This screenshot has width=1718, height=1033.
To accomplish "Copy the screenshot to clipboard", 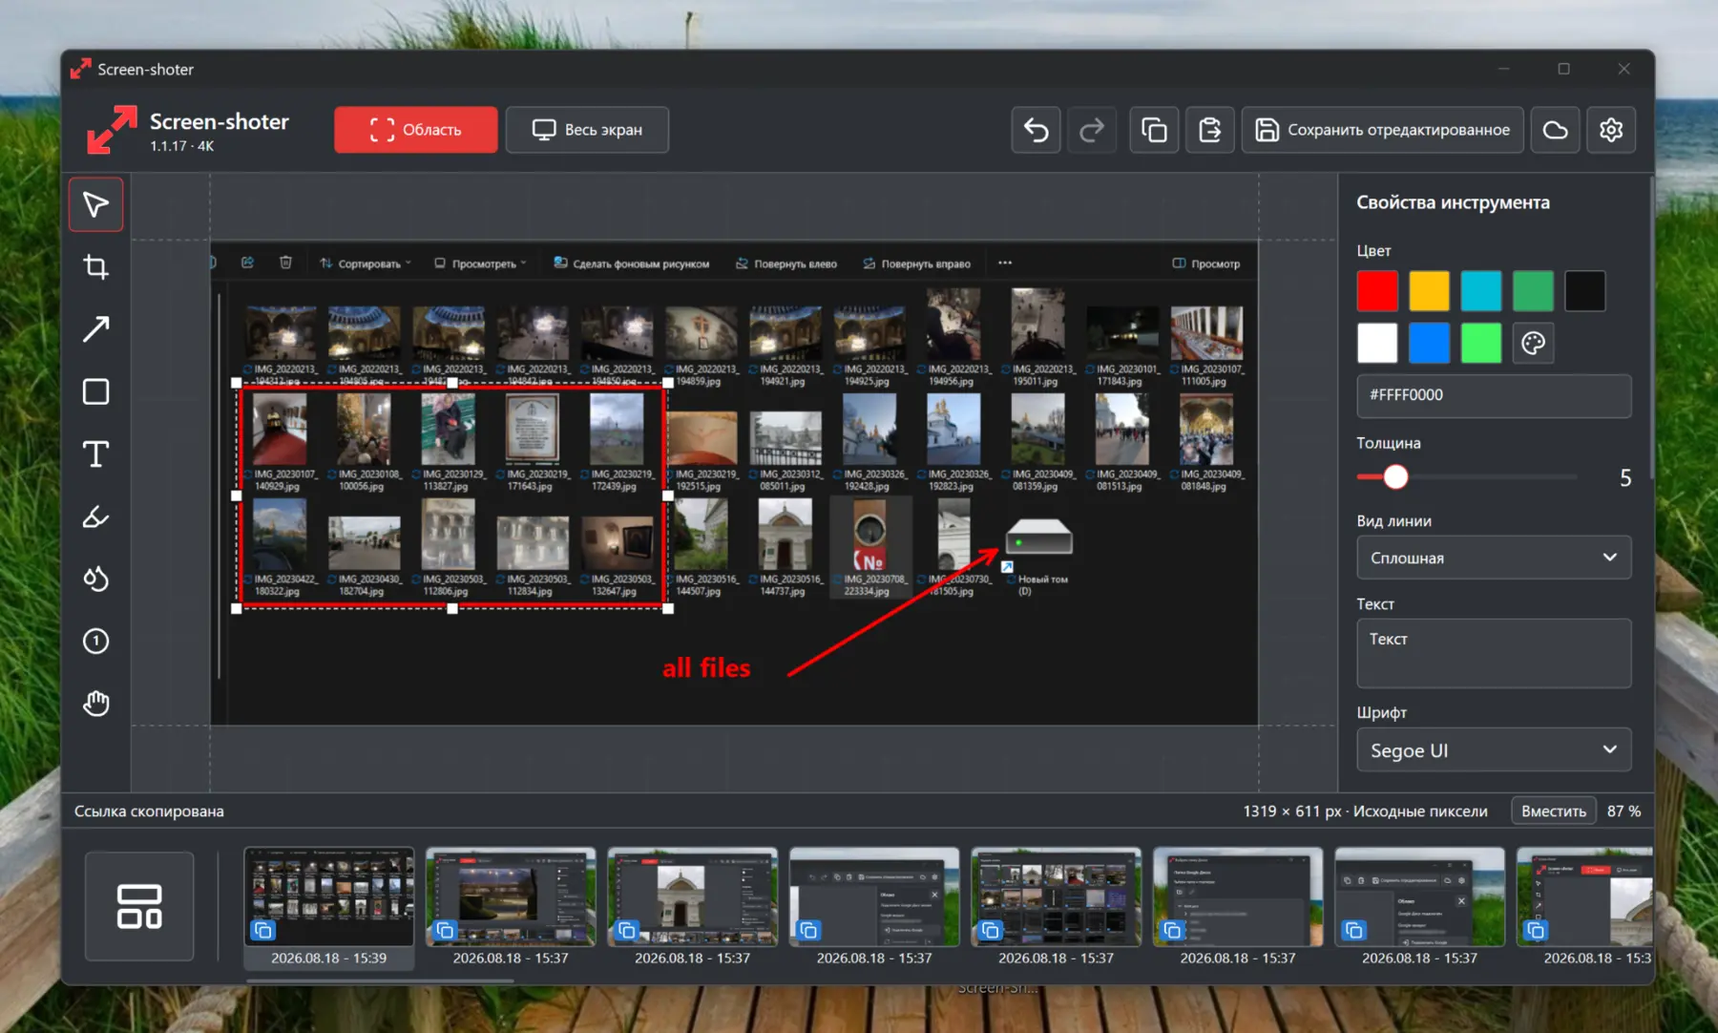I will click(1154, 130).
